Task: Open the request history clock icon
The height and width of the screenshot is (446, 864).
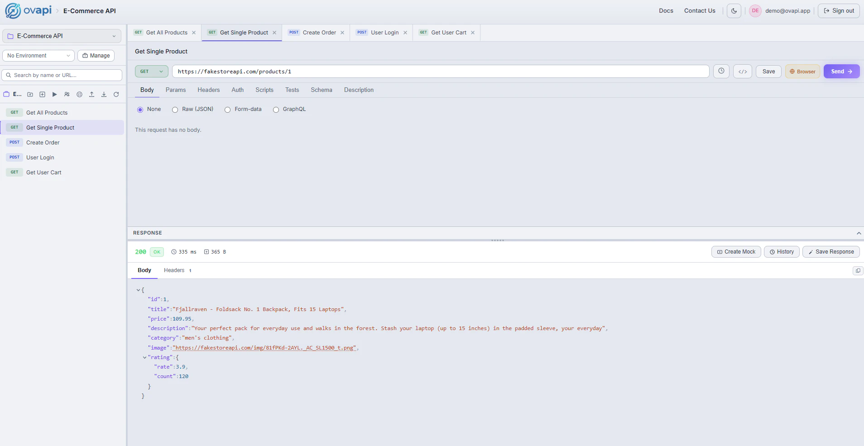Action: pos(722,71)
